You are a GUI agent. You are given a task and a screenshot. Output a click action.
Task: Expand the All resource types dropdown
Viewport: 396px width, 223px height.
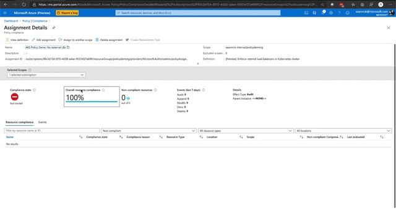point(246,131)
